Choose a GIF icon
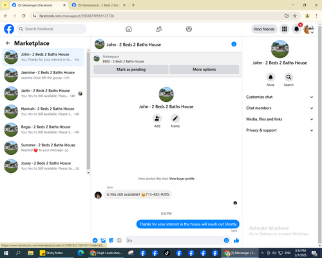Screen dimensions: 322x258 [x=119, y=241]
